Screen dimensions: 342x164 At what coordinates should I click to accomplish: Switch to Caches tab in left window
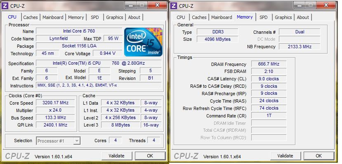pyautogui.click(x=30, y=17)
